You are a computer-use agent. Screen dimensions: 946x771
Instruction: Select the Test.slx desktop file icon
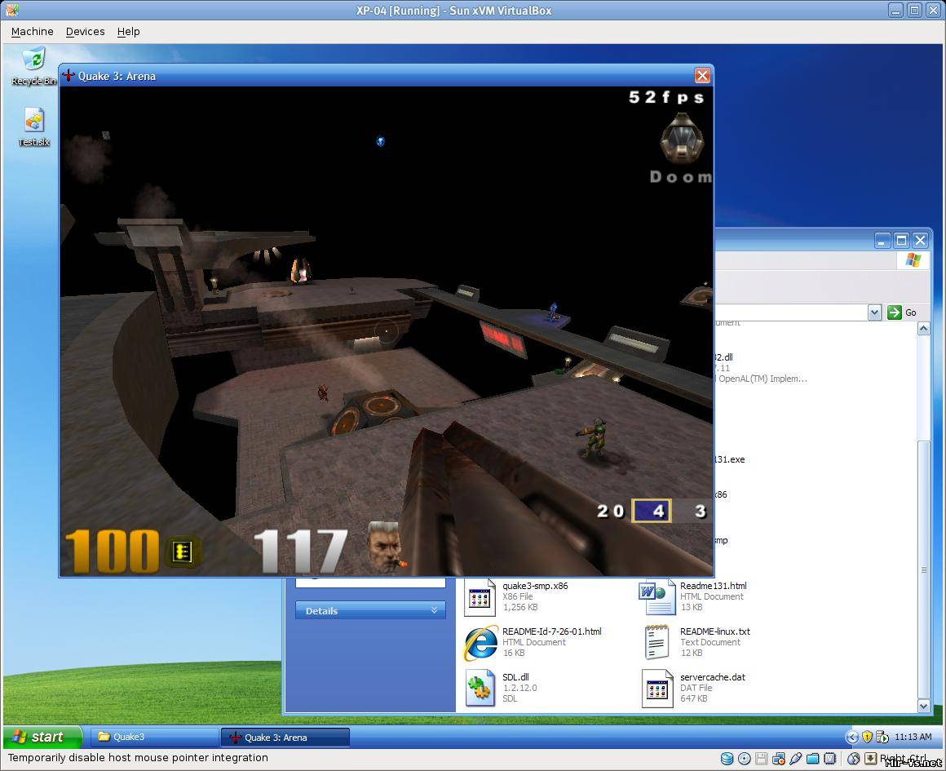(33, 126)
